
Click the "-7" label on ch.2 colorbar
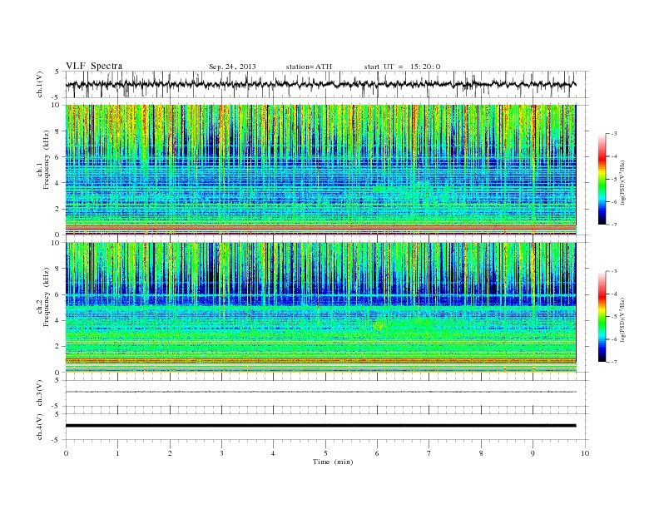tap(614, 362)
